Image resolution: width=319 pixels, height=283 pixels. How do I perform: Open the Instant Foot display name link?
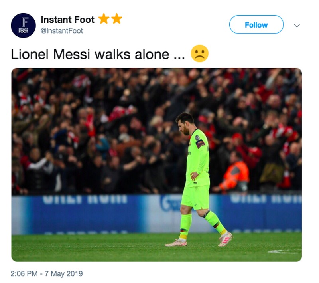67,20
